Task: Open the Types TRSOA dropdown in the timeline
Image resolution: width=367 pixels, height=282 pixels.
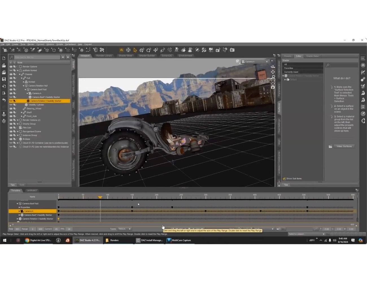Action: pyautogui.click(x=124, y=229)
